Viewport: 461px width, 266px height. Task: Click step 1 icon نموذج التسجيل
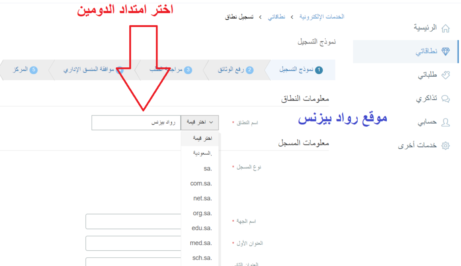(320, 69)
